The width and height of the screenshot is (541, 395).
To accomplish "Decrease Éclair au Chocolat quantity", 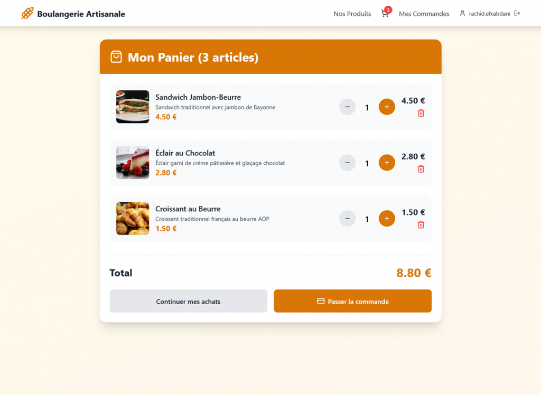I will click(347, 163).
